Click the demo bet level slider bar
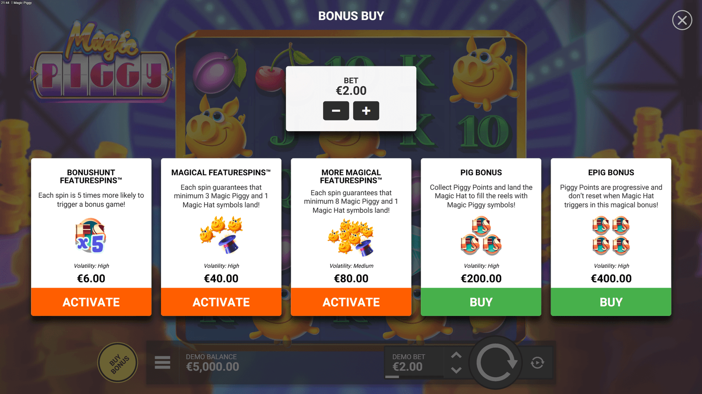702x394 pixels. 414,376
